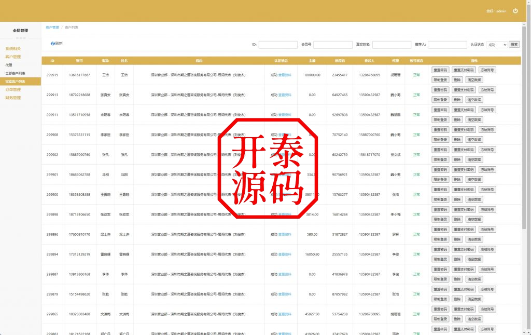Click the power logout icon
This screenshot has width=531, height=335.
pos(515,11)
